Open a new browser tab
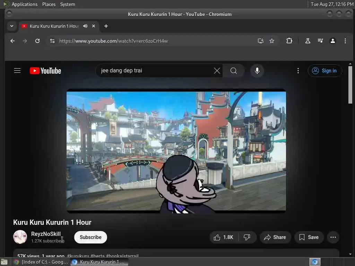 [106, 26]
